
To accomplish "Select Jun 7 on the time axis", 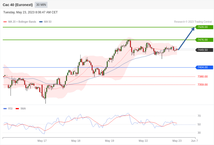I will 194,141.
